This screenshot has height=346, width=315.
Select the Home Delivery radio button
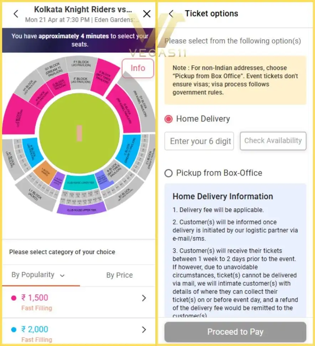tap(169, 119)
